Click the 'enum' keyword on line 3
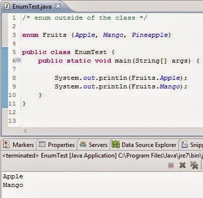The width and height of the screenshot is (203, 198). [x=30, y=35]
